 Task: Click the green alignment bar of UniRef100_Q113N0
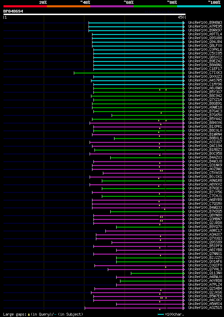(x=157, y=273)
